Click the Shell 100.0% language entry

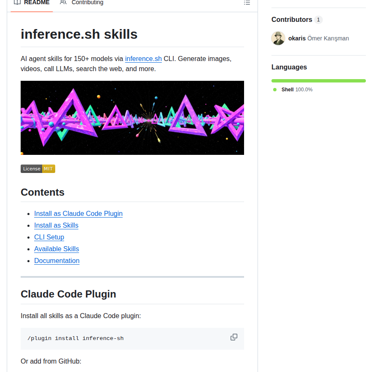[297, 90]
